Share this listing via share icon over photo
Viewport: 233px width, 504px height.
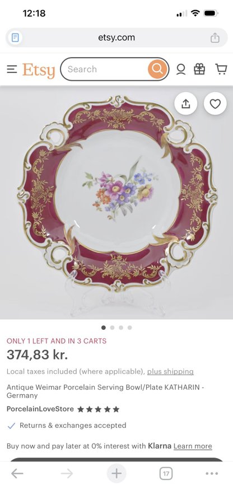[x=186, y=104]
